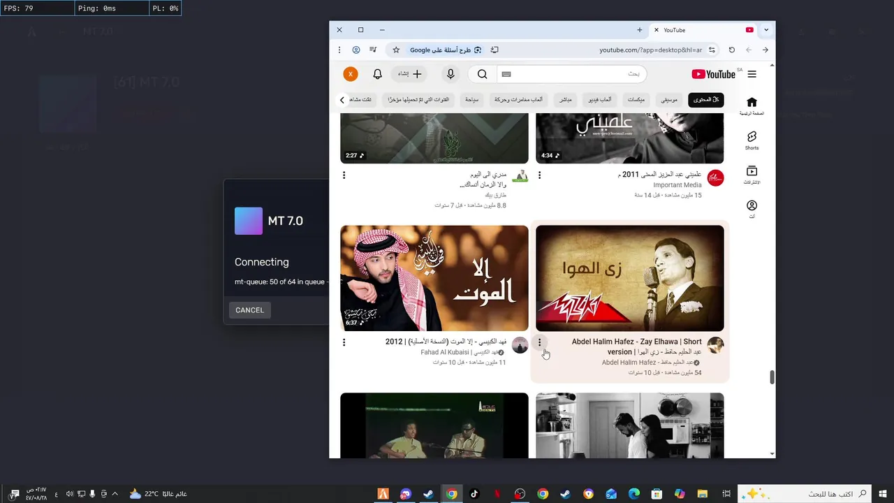Open the orange X account avatar menu
Image resolution: width=894 pixels, height=503 pixels.
point(351,74)
